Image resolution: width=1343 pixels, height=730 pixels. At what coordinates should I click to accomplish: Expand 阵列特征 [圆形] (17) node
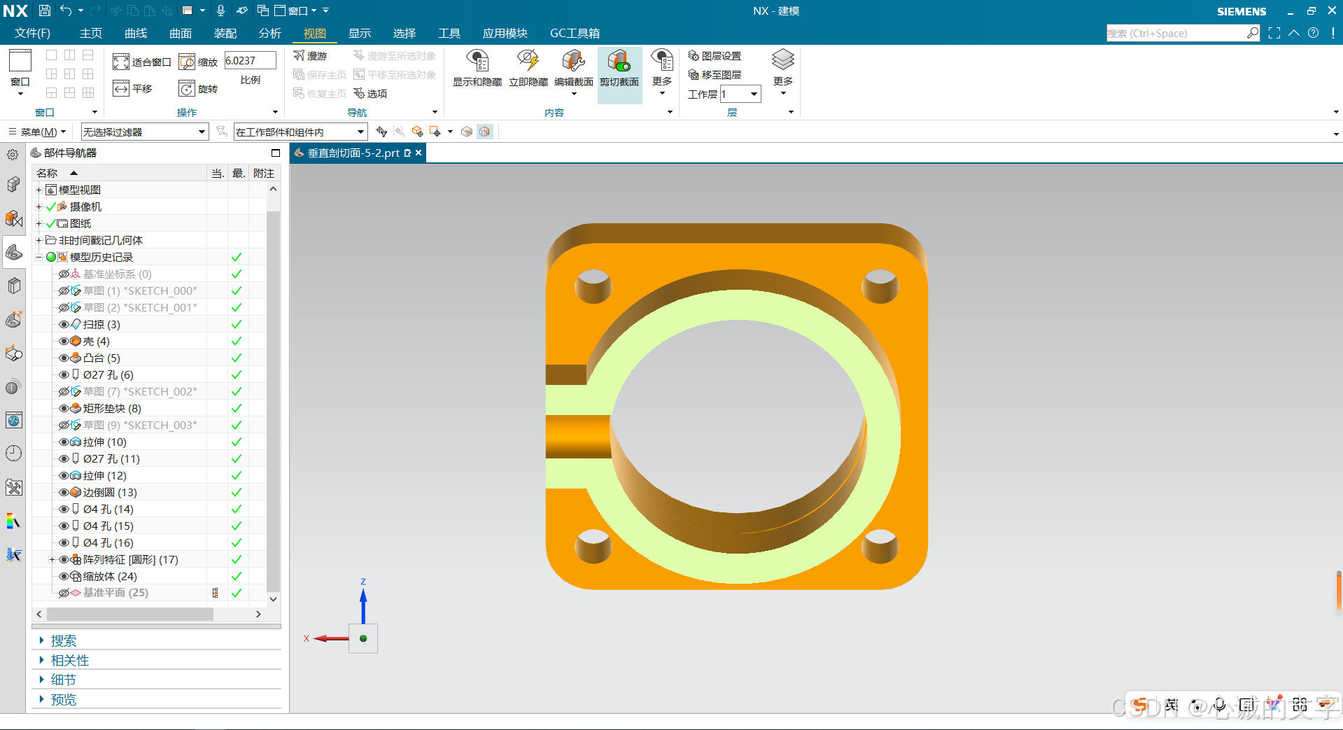52,559
